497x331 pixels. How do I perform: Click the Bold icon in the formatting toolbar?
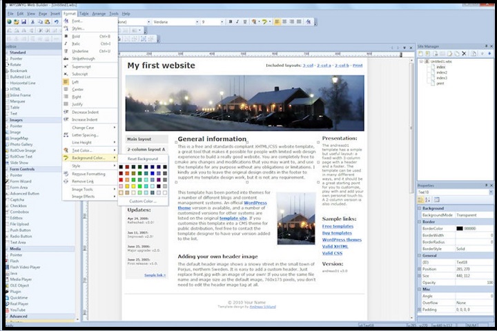pos(229,22)
